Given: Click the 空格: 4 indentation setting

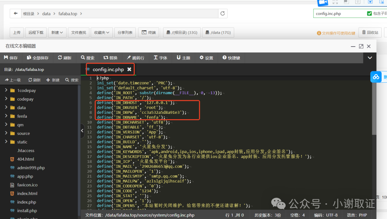Looking at the screenshot, I should [x=297, y=215].
